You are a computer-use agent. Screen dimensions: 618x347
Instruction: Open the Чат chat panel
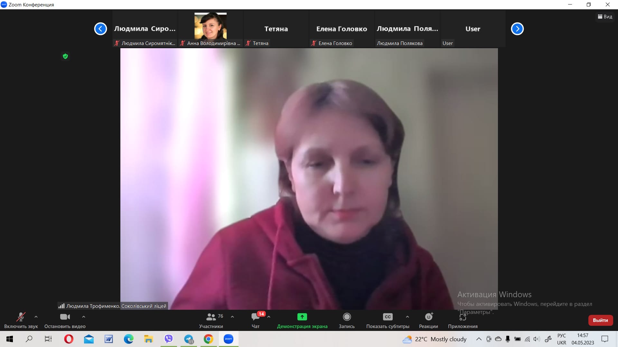[256, 321]
